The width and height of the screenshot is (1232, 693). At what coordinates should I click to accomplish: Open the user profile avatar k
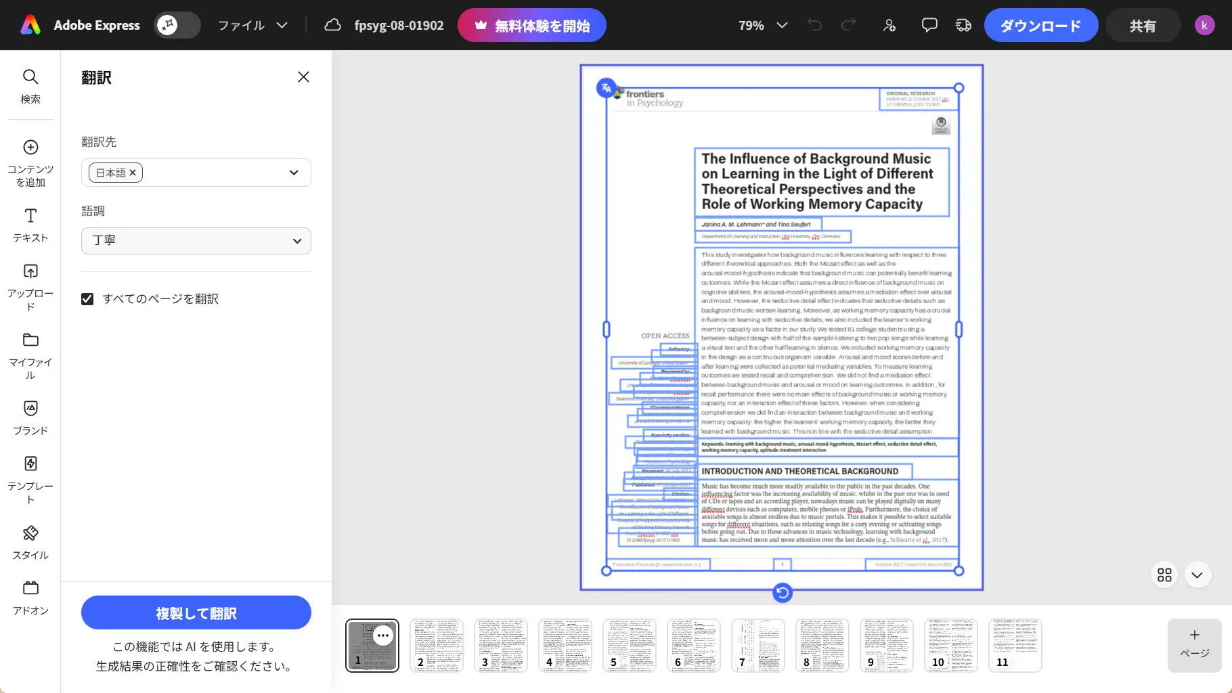[1205, 25]
